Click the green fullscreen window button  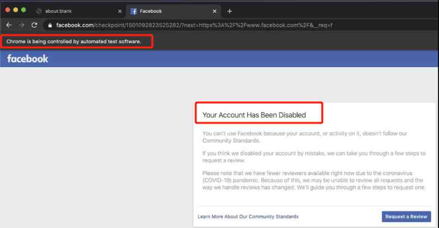point(24,10)
